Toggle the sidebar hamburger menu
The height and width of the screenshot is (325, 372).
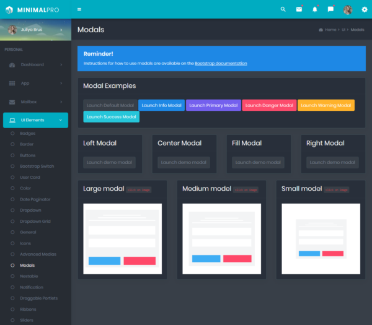[79, 9]
